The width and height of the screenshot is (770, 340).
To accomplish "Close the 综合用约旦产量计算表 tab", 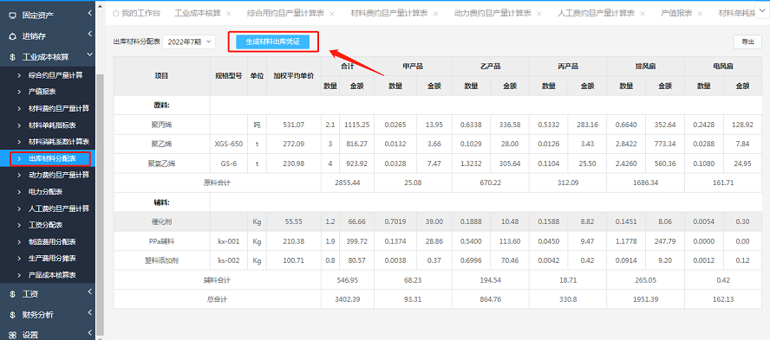I will pyautogui.click(x=332, y=14).
